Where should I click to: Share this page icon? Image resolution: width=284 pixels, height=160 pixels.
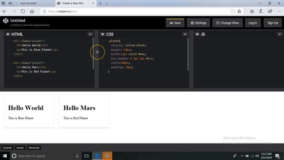[270, 11]
